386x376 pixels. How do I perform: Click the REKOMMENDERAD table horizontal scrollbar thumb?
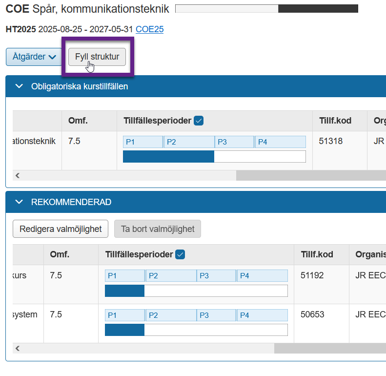[330, 348]
